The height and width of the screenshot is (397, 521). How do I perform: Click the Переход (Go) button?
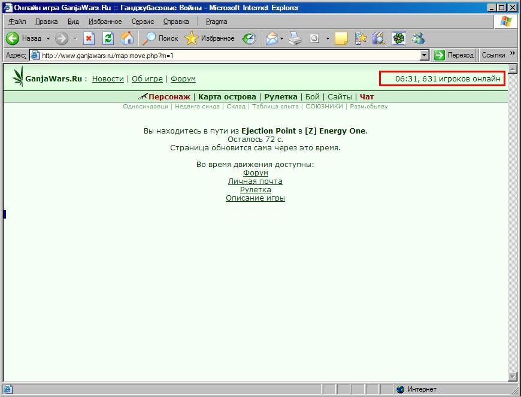pos(453,55)
